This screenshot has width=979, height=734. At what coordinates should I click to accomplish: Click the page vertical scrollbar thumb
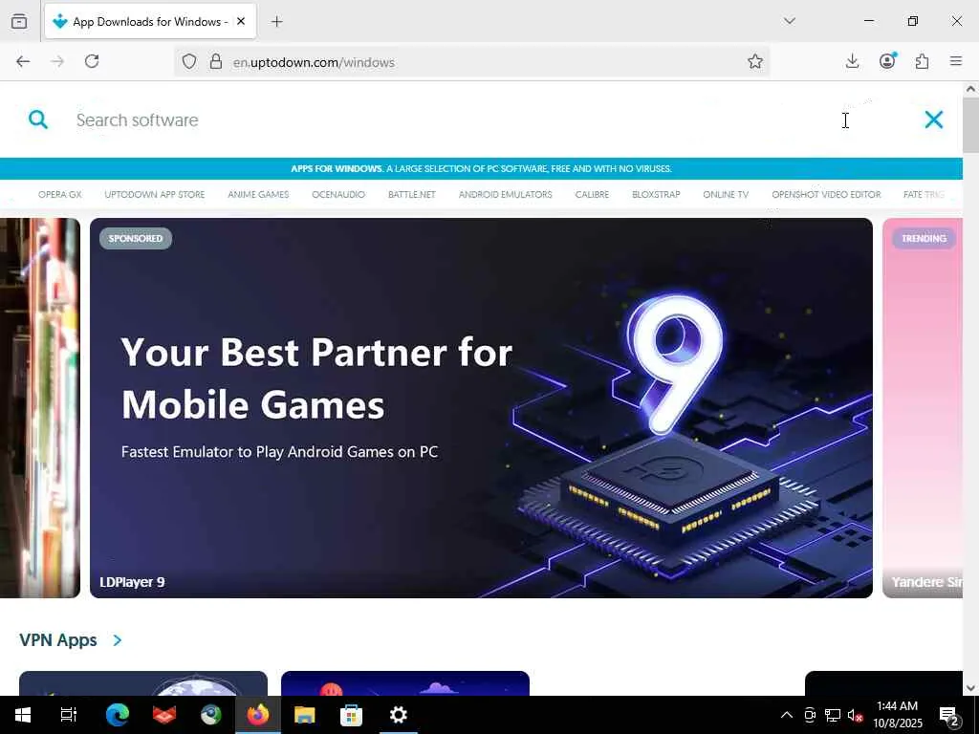coord(970,124)
